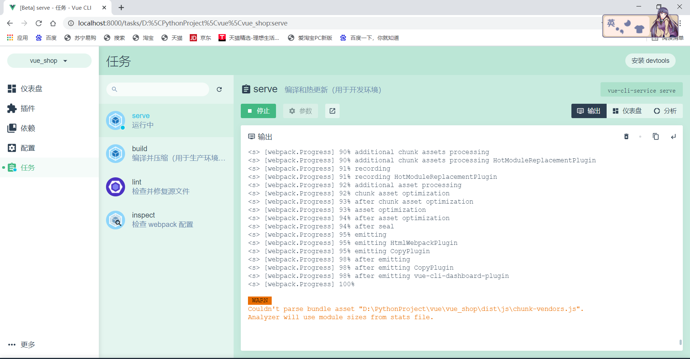Open the 搜索 bookmark
Viewport: 690px width, 359px height.
coord(114,38)
